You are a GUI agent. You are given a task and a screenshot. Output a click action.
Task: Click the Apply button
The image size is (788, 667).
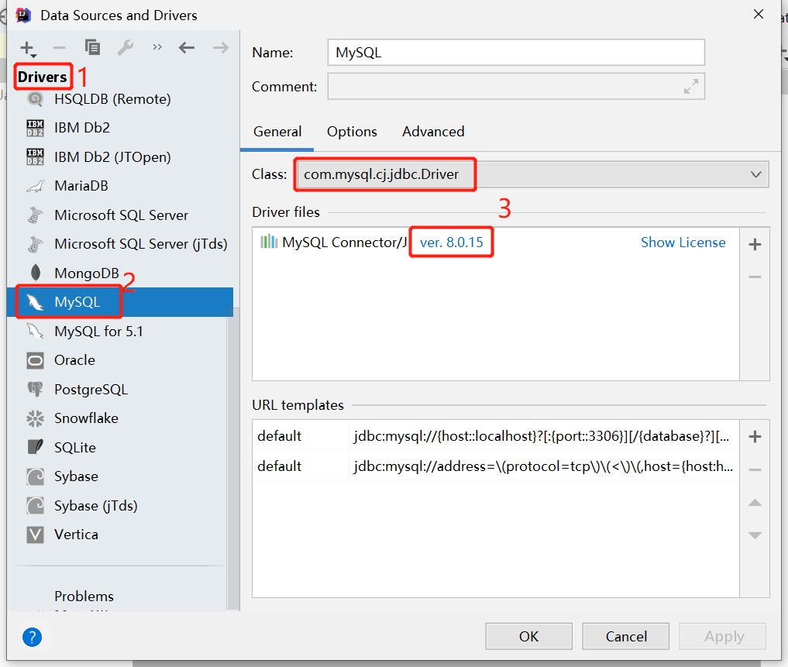[723, 636]
